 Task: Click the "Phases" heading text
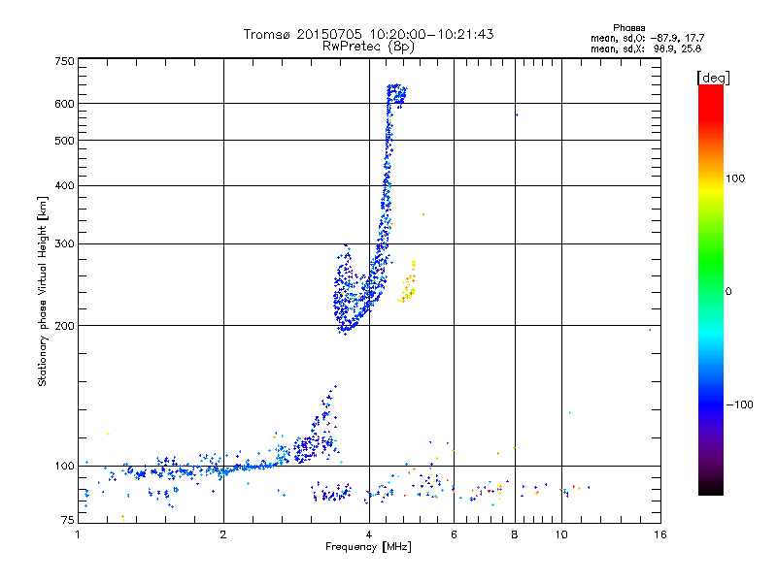pyautogui.click(x=628, y=28)
